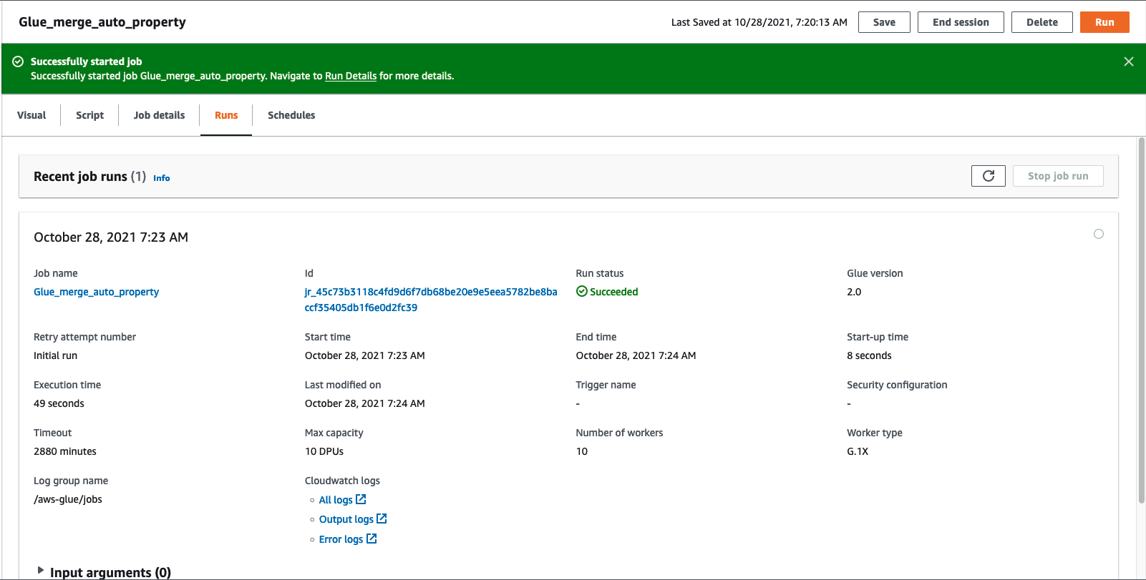
Task: Open the Script tab
Action: pos(89,115)
